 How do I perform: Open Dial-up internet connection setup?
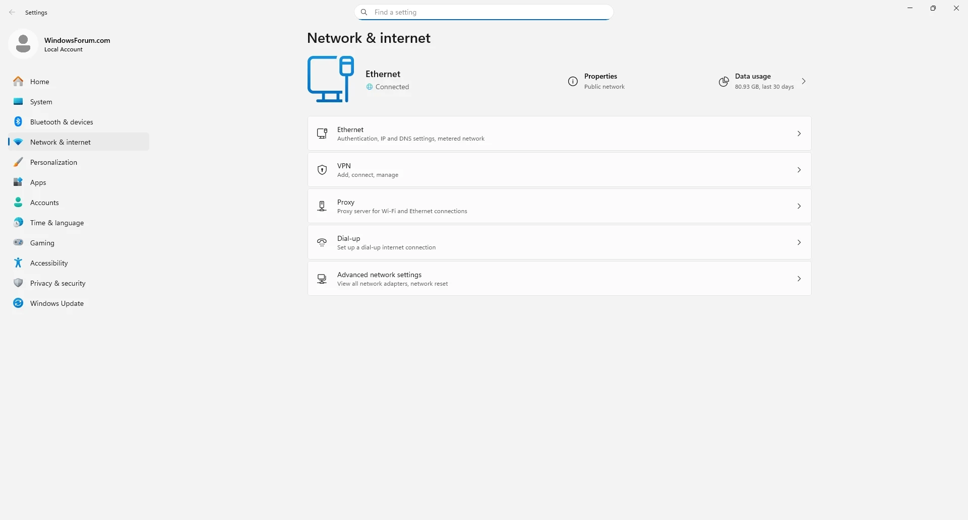[560, 242]
